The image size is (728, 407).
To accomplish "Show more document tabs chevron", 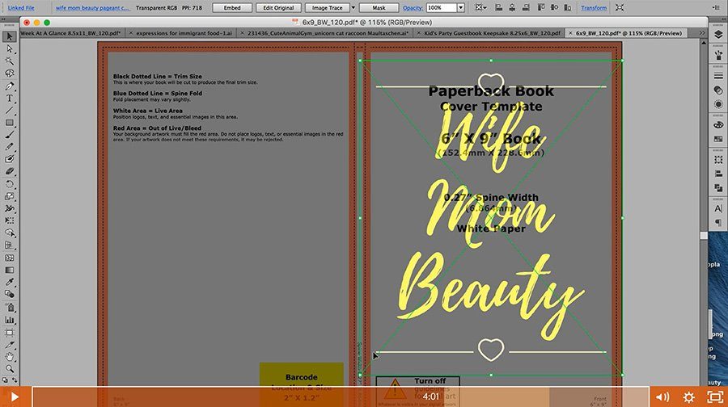I will (x=702, y=33).
